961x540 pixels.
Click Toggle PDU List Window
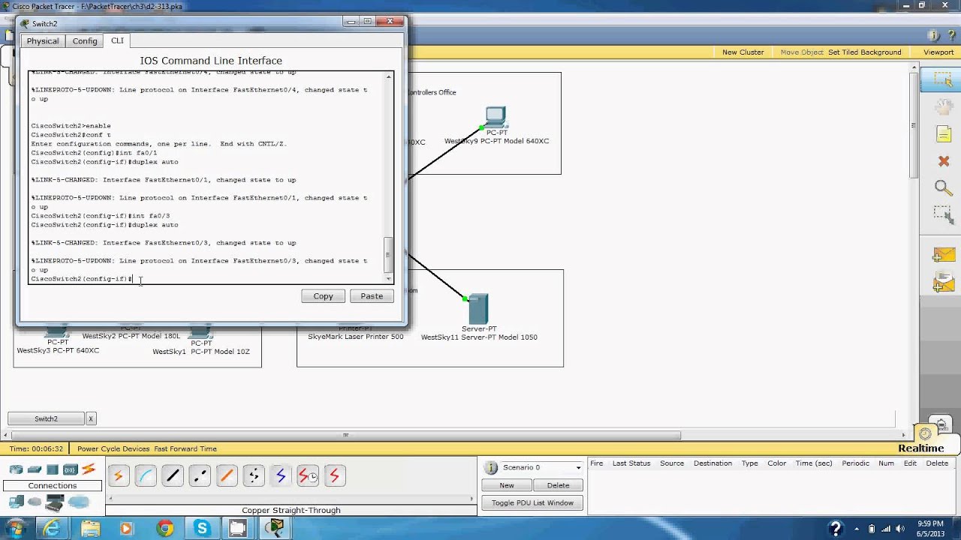[x=532, y=502]
